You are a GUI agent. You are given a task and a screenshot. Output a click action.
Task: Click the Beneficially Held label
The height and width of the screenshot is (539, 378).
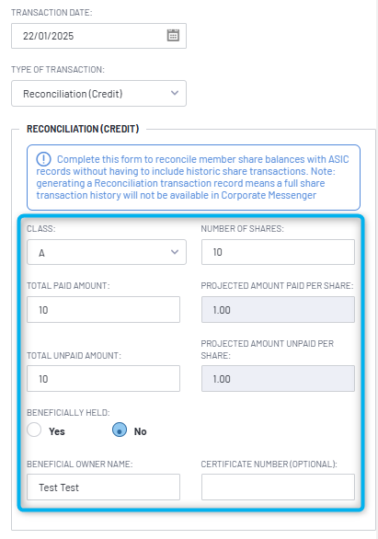coord(68,412)
